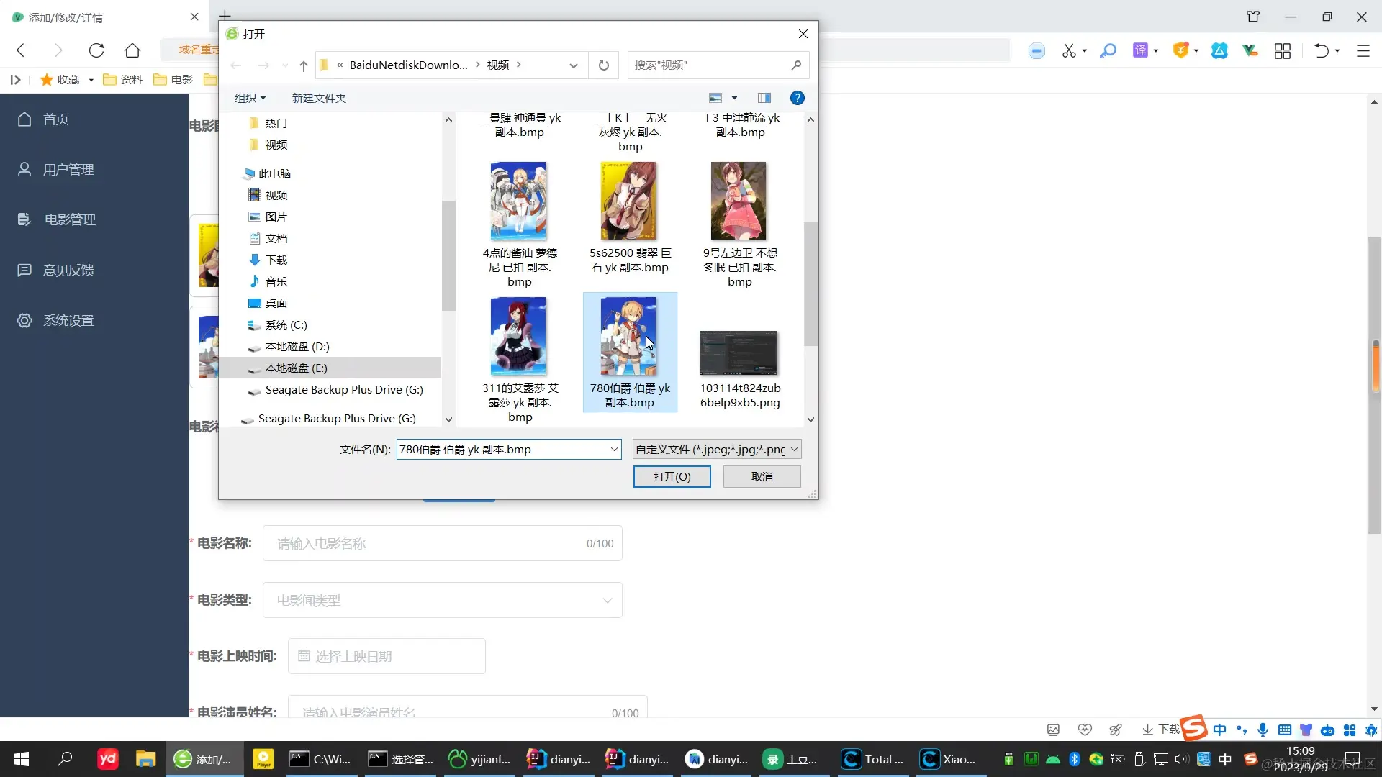
Task: Select the 311的艾露莎 image thumbnail
Action: pyautogui.click(x=518, y=337)
